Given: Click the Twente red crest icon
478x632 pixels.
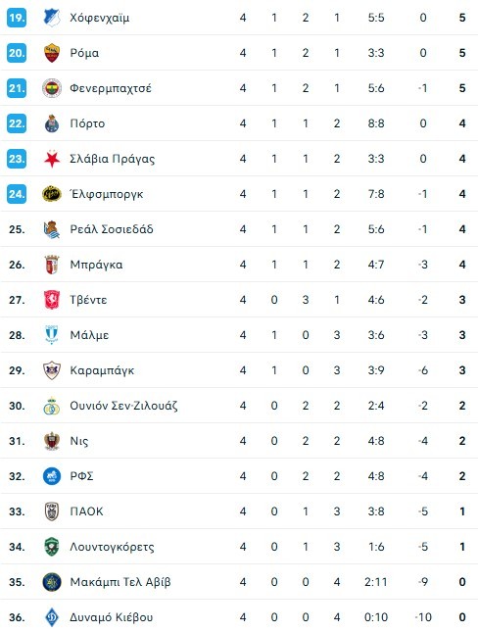Looking at the screenshot, I should pyautogui.click(x=52, y=300).
